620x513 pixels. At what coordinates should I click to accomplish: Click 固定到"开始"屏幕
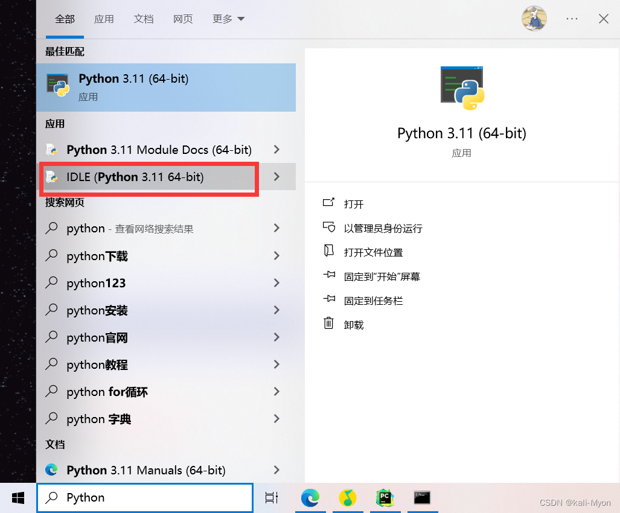click(382, 276)
